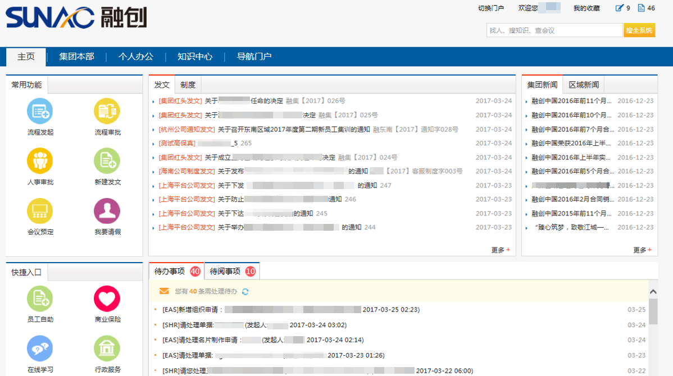673x376 pixels.
Task: Switch to 待阅事项 tab with badge 10
Action: 231,270
